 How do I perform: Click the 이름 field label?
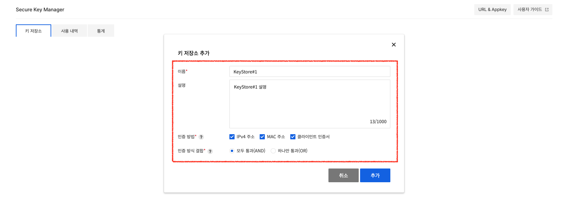[182, 71]
